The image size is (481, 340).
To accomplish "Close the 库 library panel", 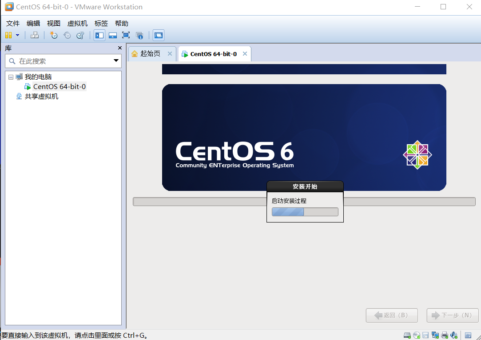I will [x=120, y=48].
